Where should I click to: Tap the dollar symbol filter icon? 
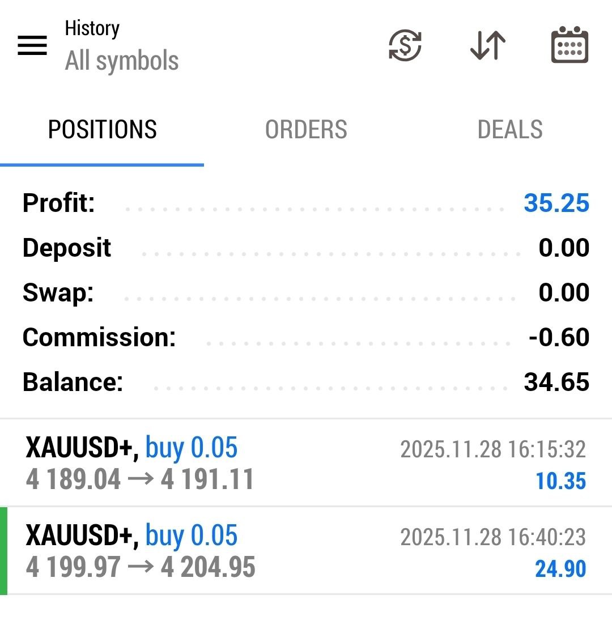click(x=405, y=45)
